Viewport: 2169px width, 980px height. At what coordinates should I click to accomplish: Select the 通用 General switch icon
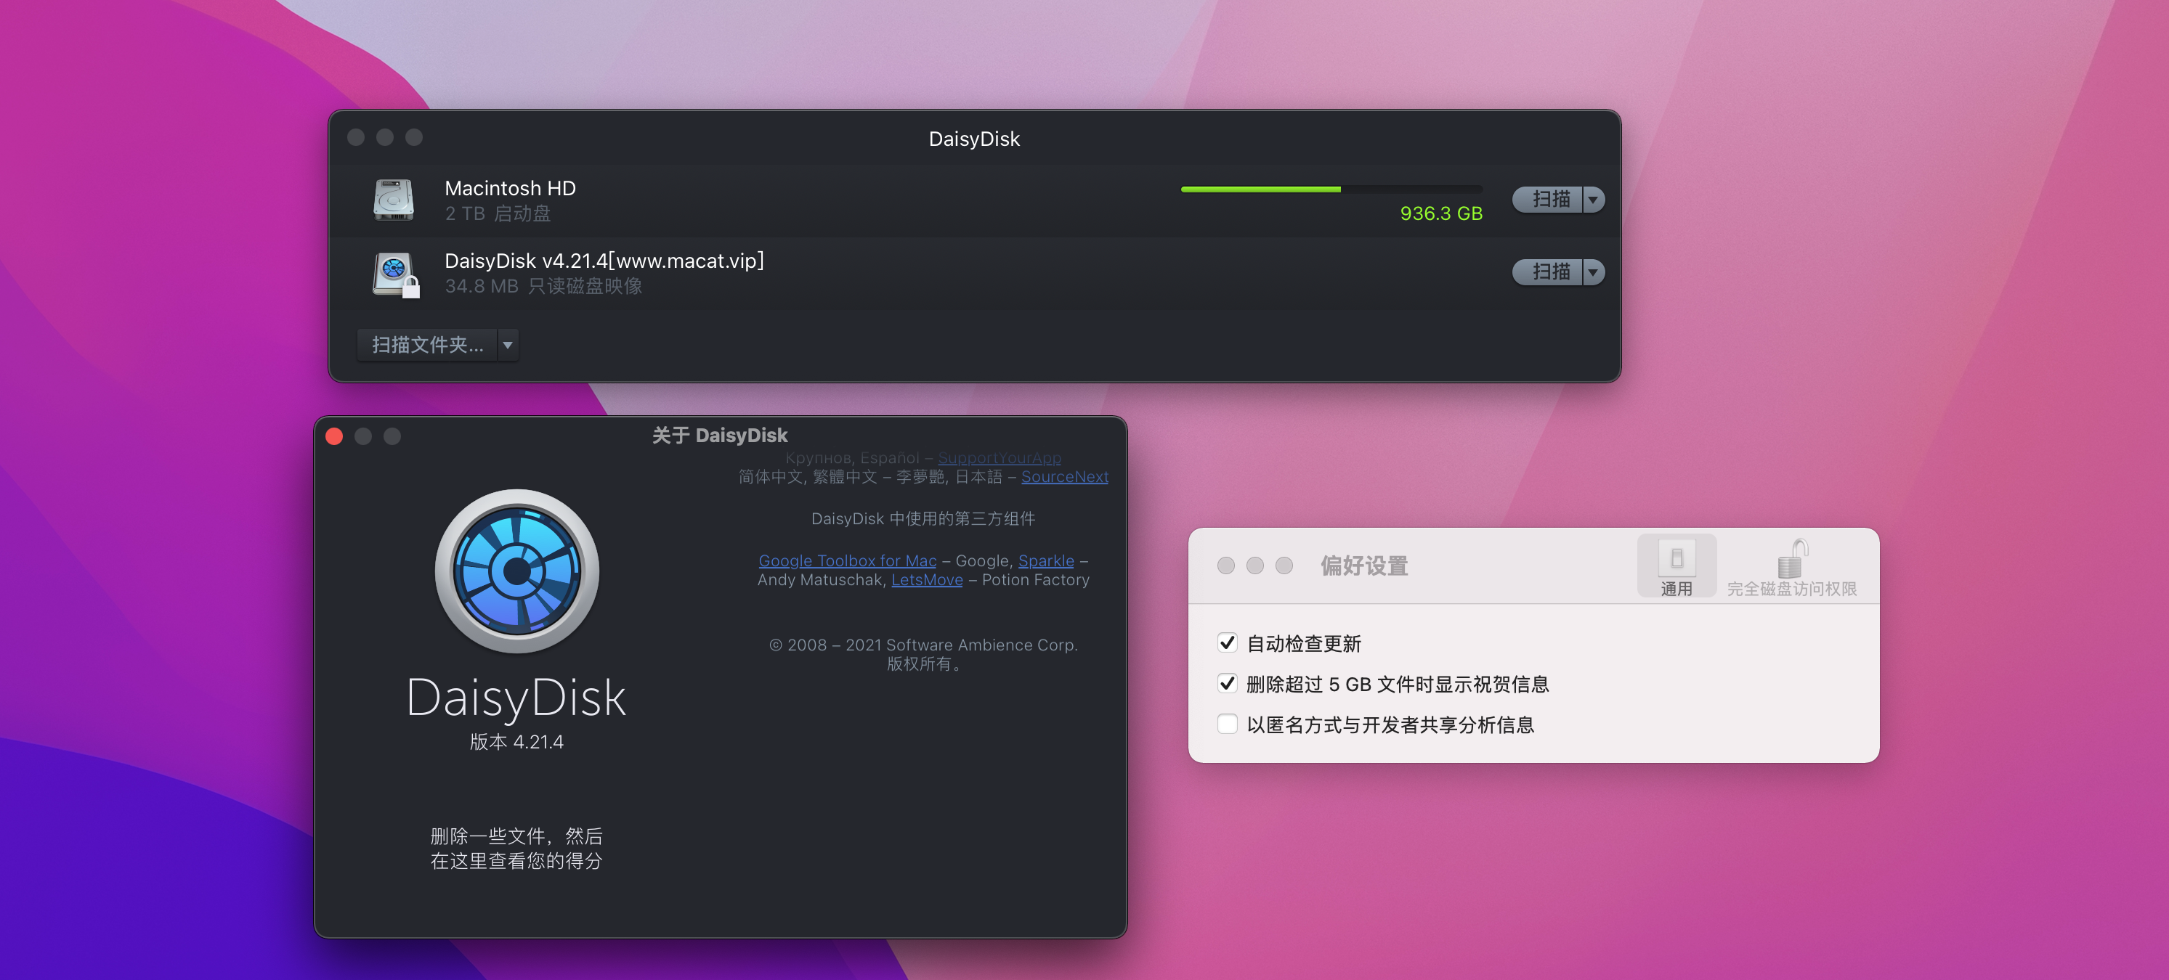coord(1676,560)
